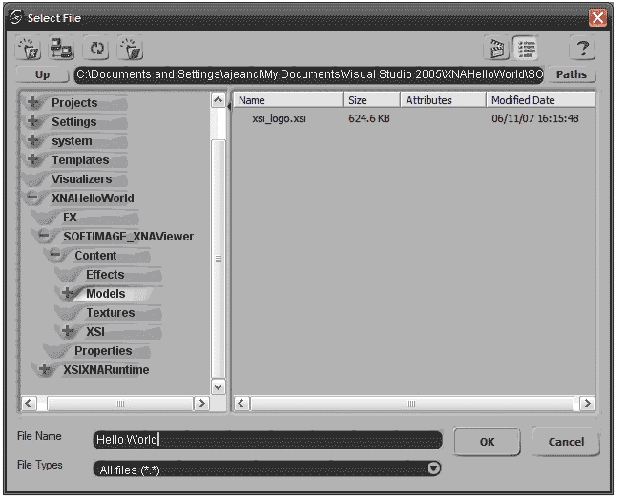
Task: Select the Textures folder in tree
Action: click(110, 313)
